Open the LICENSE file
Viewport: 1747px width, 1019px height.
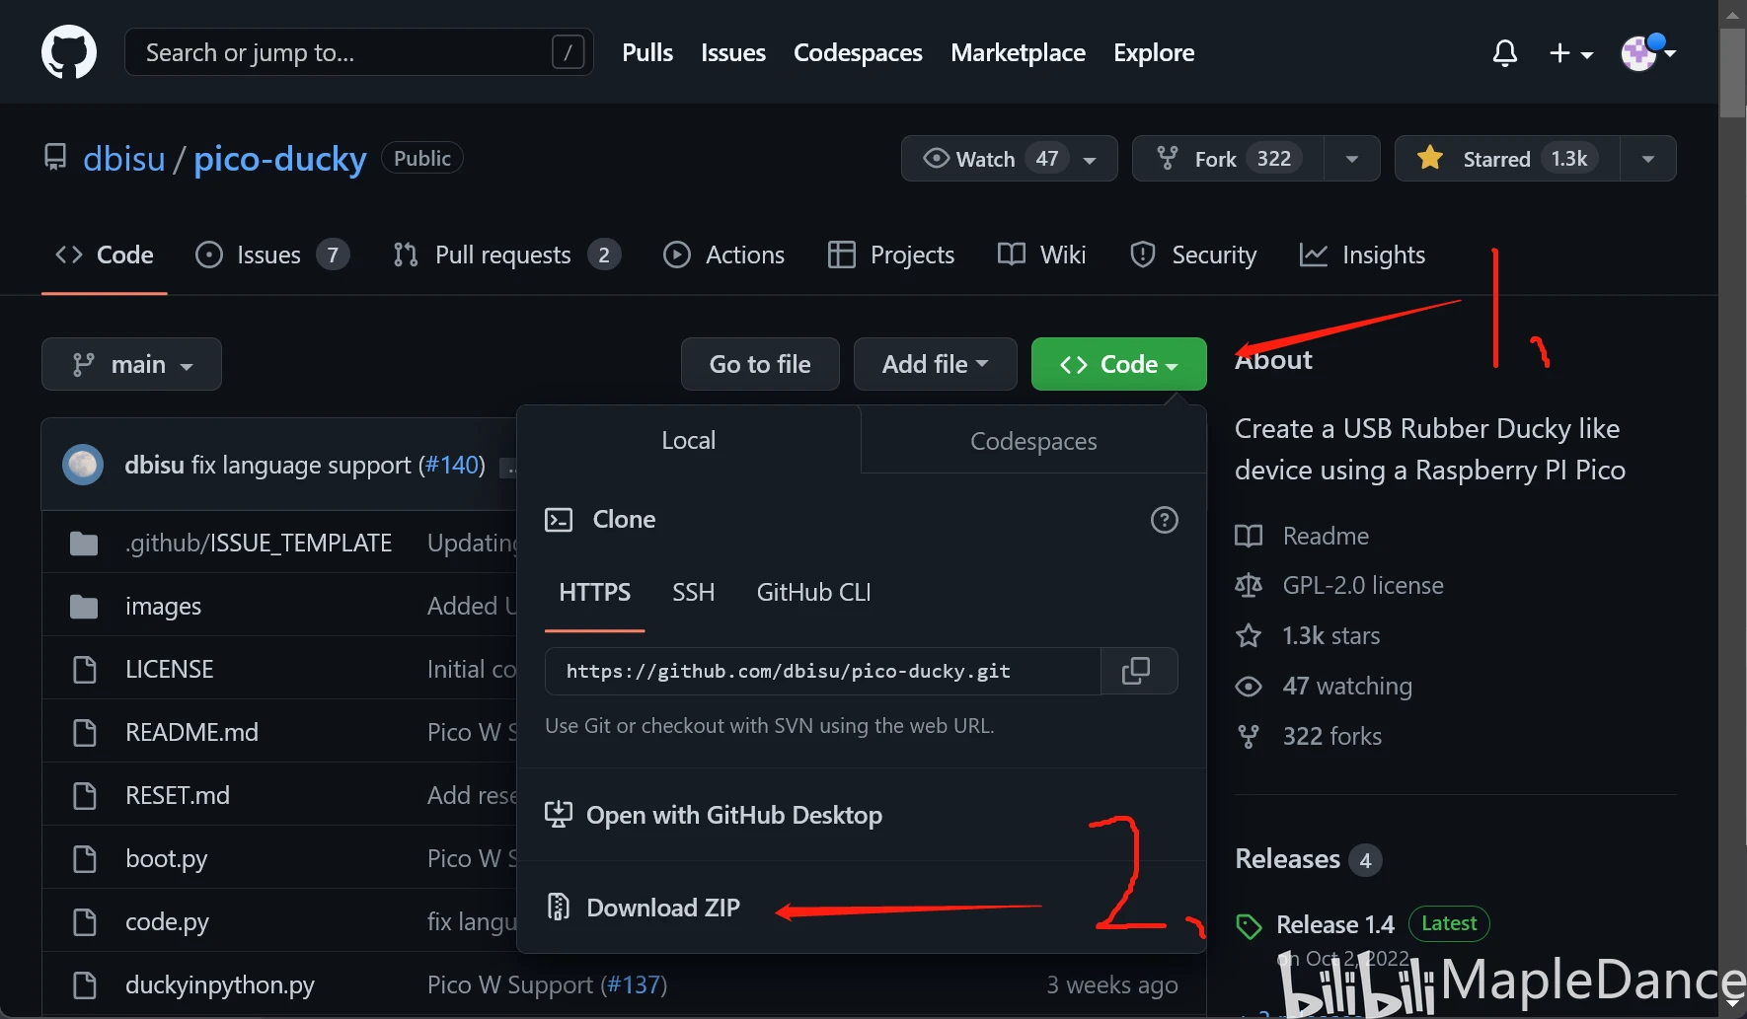pyautogui.click(x=169, y=670)
